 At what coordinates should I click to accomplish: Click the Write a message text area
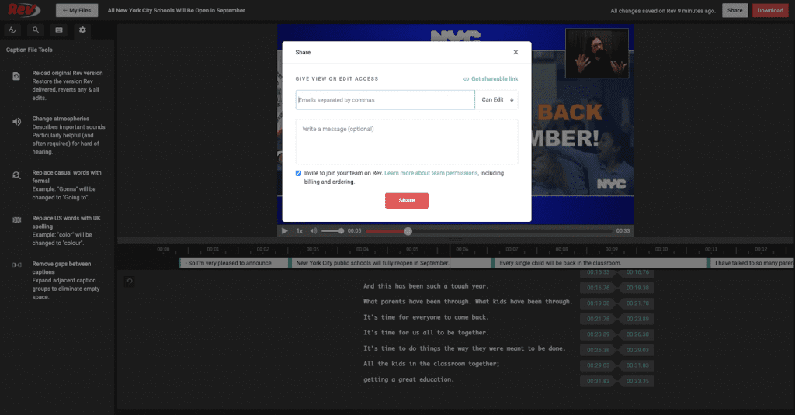click(x=407, y=142)
